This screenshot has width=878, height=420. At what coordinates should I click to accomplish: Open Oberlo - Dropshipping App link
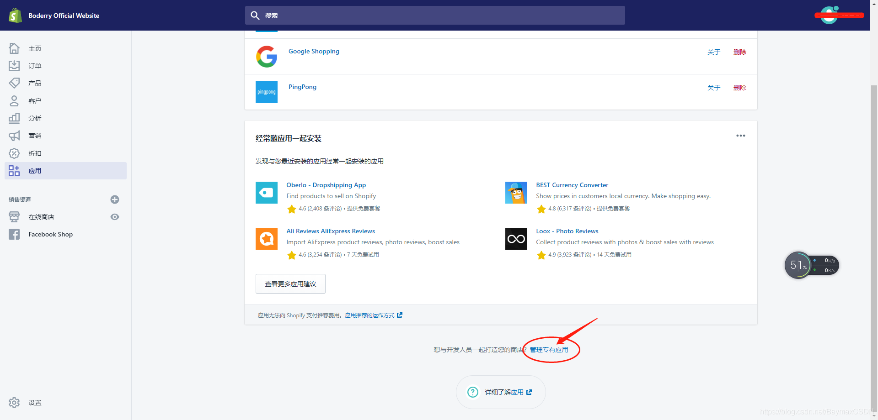tap(326, 185)
